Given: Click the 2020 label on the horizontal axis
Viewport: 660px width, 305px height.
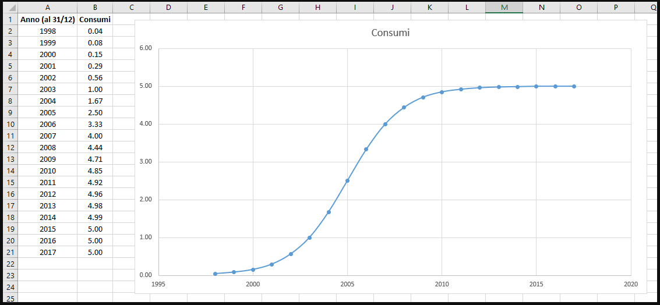Looking at the screenshot, I should click(x=630, y=285).
